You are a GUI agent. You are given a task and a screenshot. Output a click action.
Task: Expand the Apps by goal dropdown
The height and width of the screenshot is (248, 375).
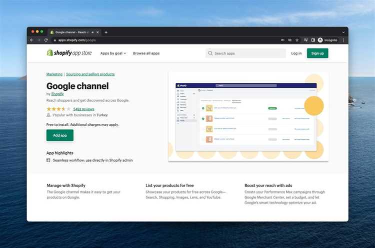coord(113,53)
